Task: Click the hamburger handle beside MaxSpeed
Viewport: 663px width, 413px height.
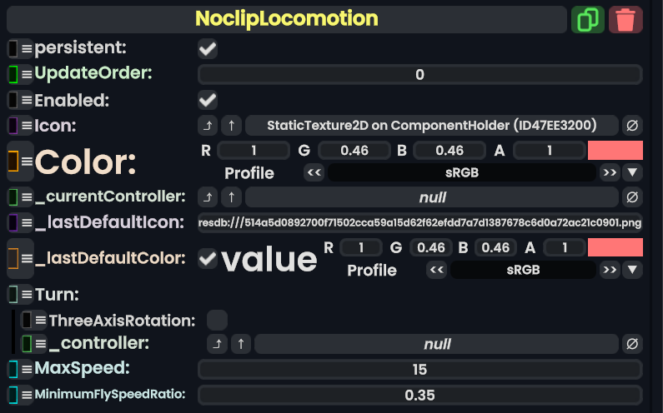Action: pos(27,370)
